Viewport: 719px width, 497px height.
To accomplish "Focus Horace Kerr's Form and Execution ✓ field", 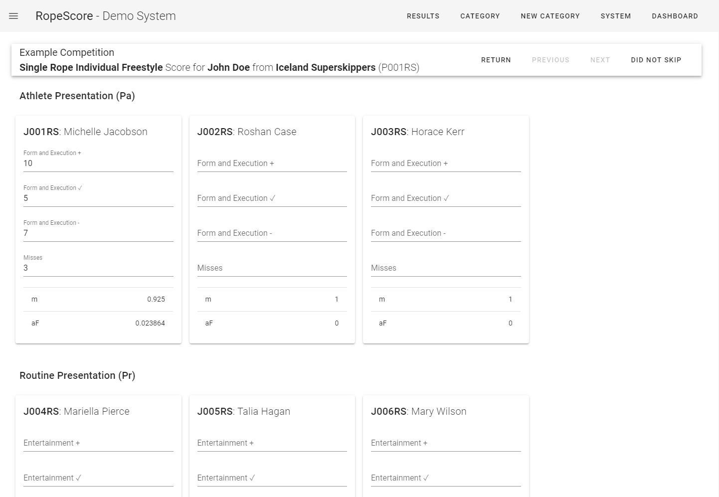I will (445, 198).
